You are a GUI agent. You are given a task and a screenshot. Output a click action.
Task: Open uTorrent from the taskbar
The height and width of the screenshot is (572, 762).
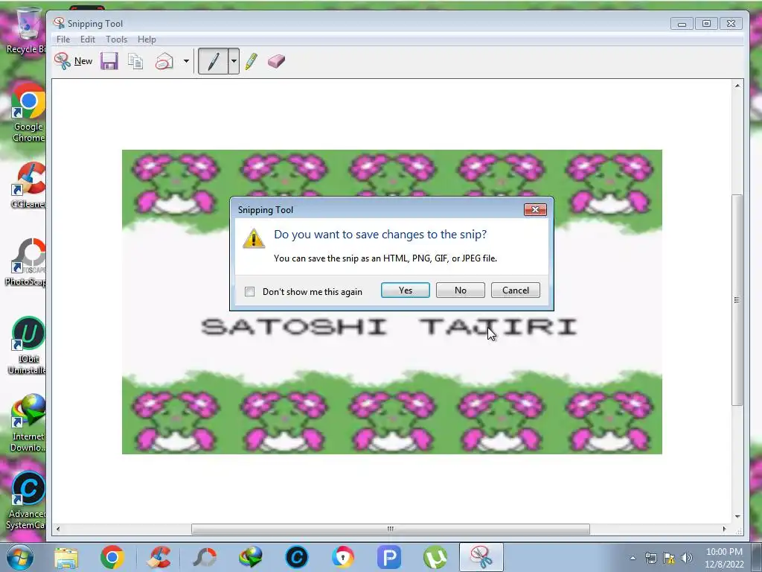pos(435,557)
